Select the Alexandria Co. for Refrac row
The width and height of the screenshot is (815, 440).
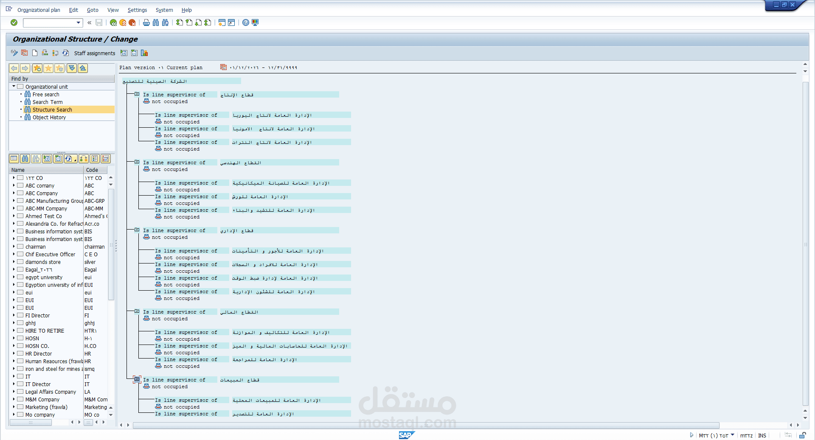click(x=54, y=224)
